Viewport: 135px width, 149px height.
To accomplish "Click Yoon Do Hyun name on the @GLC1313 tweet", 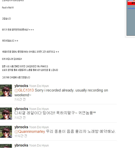I will click(39, 86).
